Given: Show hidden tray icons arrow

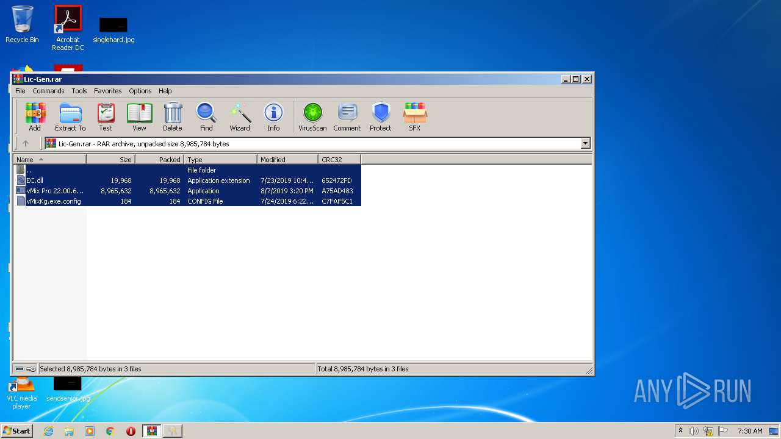Looking at the screenshot, I should point(680,430).
